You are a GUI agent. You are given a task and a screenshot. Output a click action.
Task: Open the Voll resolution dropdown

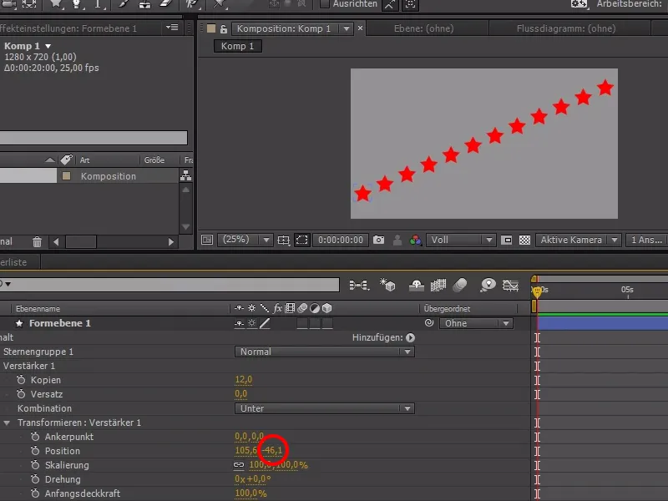pyautogui.click(x=461, y=240)
